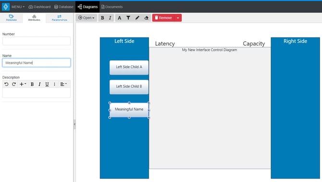This screenshot has height=182, width=322.
Task: Open the Documents section
Action: 112,7
